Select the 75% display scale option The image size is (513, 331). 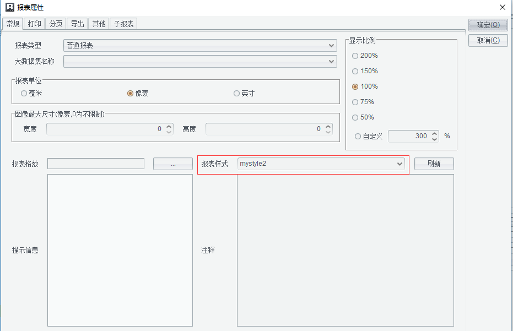355,102
